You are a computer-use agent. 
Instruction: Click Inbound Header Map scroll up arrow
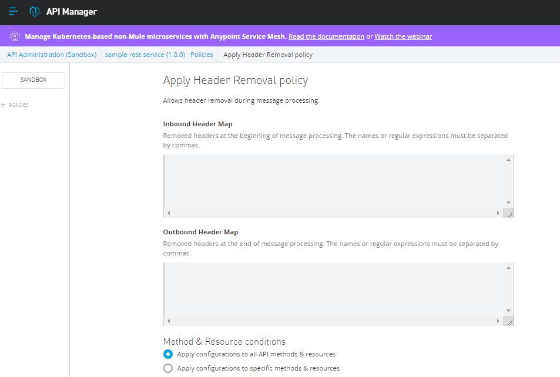(508, 160)
